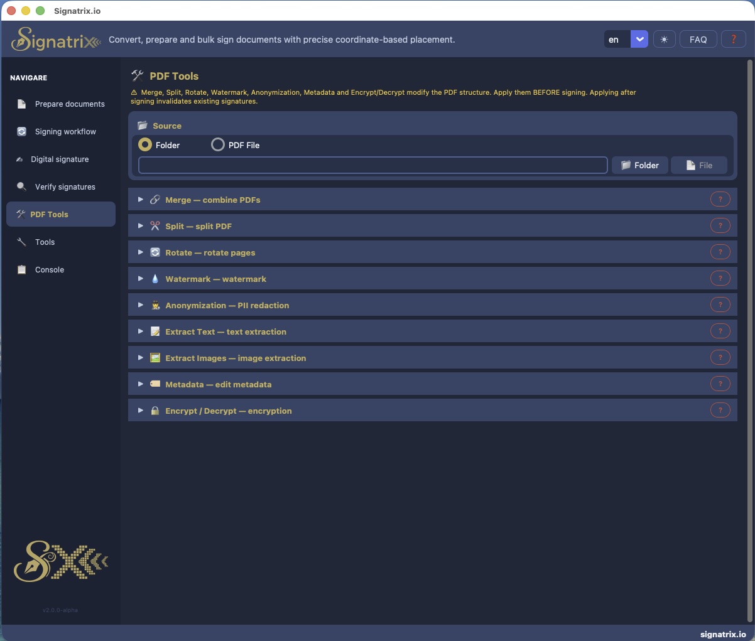Open the FAQ page
The image size is (755, 641).
click(698, 38)
